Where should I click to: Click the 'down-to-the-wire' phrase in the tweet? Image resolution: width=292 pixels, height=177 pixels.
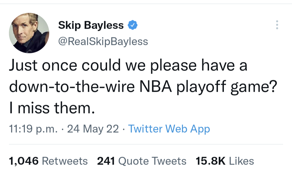coord(72,87)
